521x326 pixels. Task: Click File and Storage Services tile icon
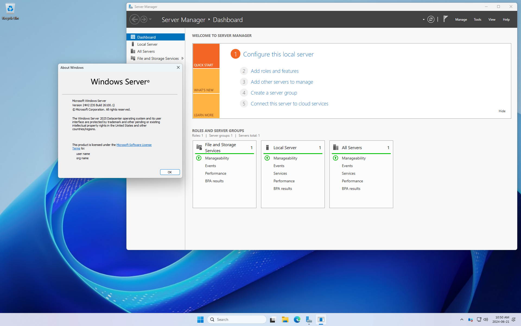coord(199,147)
